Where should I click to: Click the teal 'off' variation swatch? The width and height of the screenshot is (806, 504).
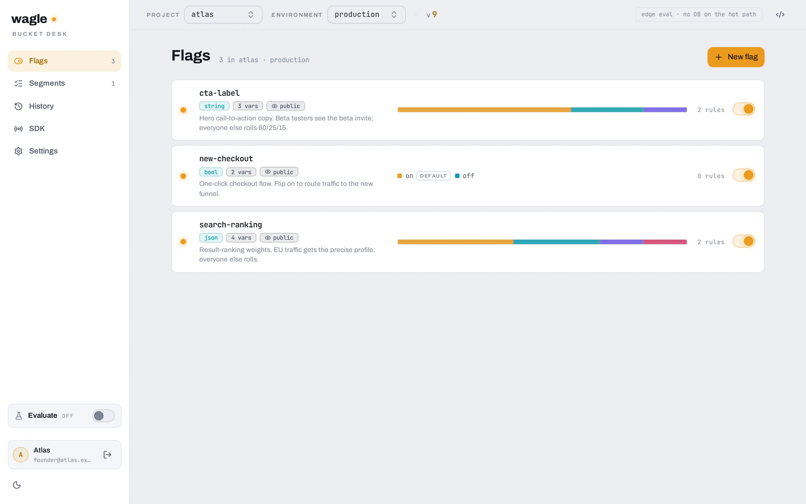click(x=457, y=176)
